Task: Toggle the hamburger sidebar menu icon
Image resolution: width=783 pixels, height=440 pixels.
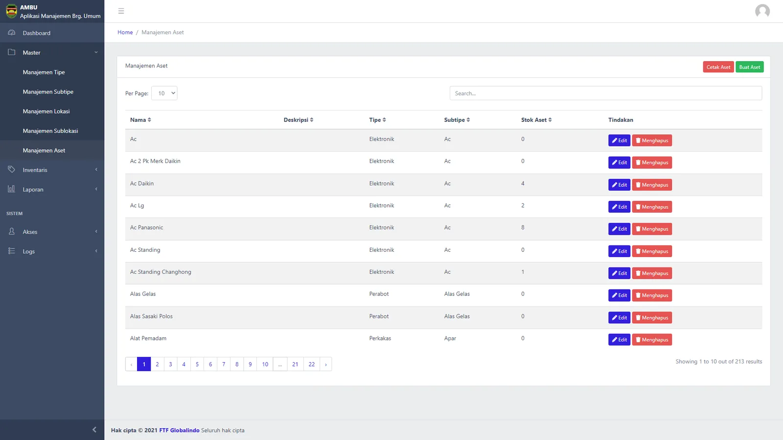Action: tap(121, 11)
